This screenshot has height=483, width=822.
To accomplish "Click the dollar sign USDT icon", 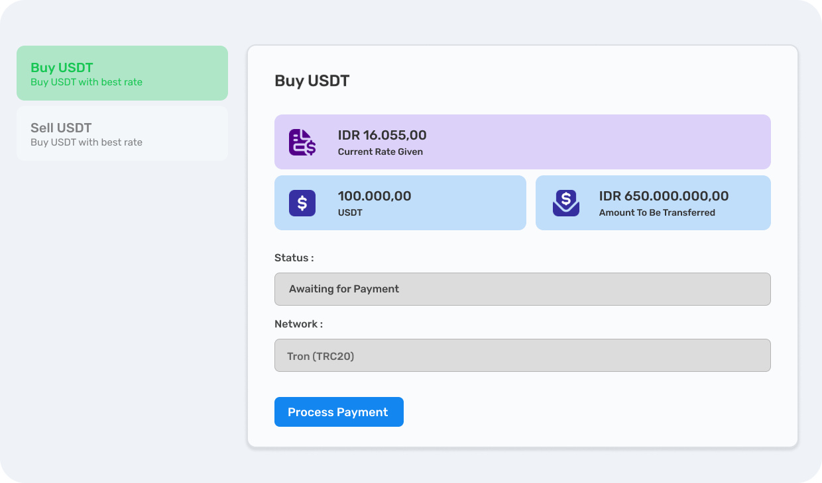I will [302, 202].
